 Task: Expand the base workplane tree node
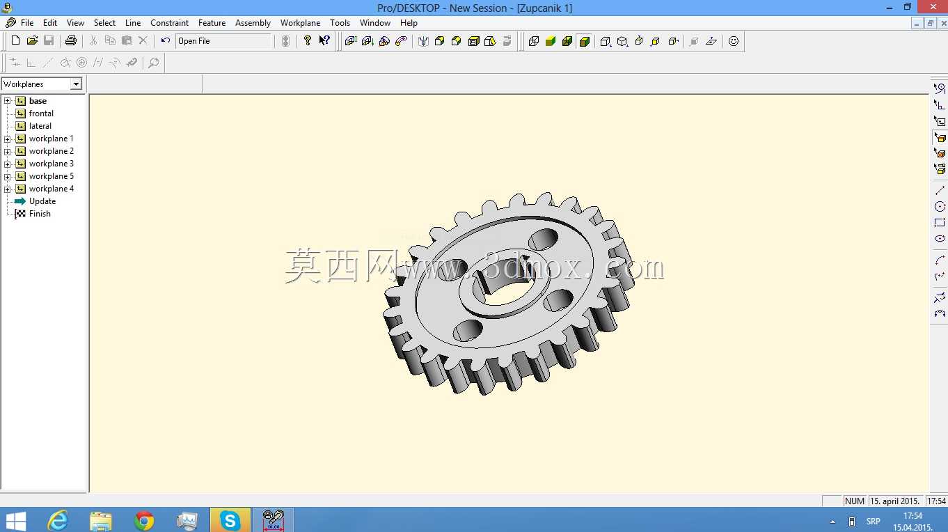[8, 101]
